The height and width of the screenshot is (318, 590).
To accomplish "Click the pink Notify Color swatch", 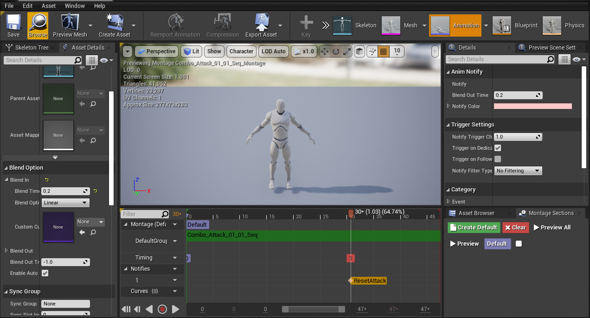I will click(532, 106).
